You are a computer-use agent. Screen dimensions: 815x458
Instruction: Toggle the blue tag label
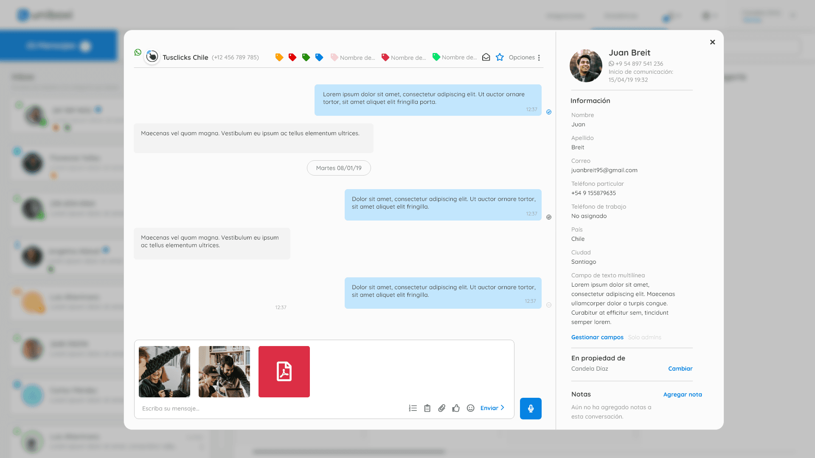[319, 57]
